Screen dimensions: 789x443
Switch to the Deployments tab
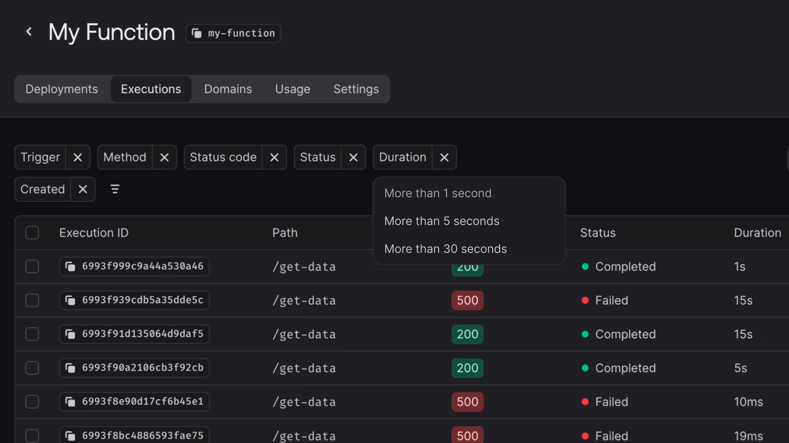pyautogui.click(x=62, y=89)
